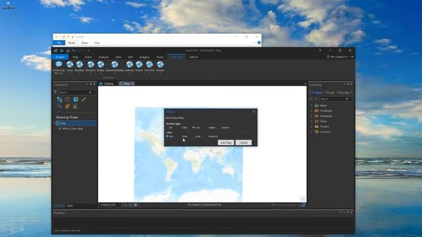Image resolution: width=422 pixels, height=237 pixels.
Task: Collapse the Map node in Contents pane
Action: pyautogui.click(x=54, y=123)
